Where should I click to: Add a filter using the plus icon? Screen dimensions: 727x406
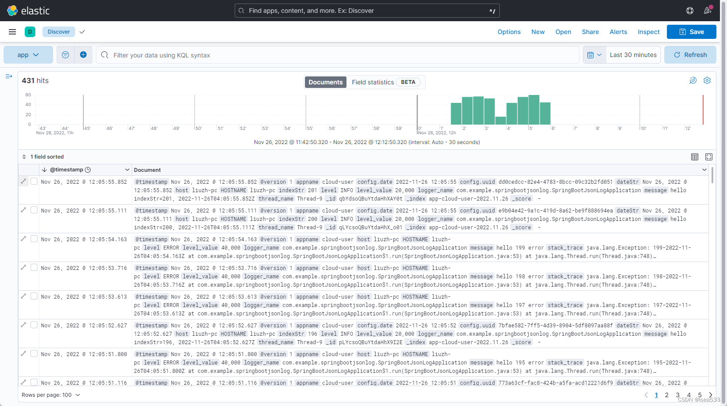[x=83, y=54]
